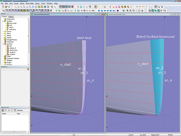
Task: Select stations_bow under Contours
Action: [x=13, y=50]
